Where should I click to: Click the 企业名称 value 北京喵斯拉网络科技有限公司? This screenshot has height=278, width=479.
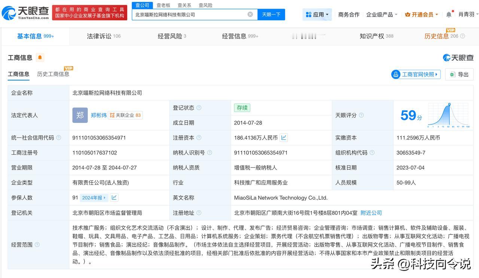[107, 93]
